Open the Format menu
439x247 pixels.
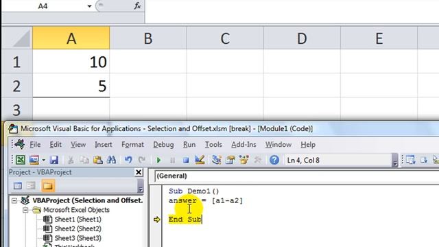(x=132, y=145)
